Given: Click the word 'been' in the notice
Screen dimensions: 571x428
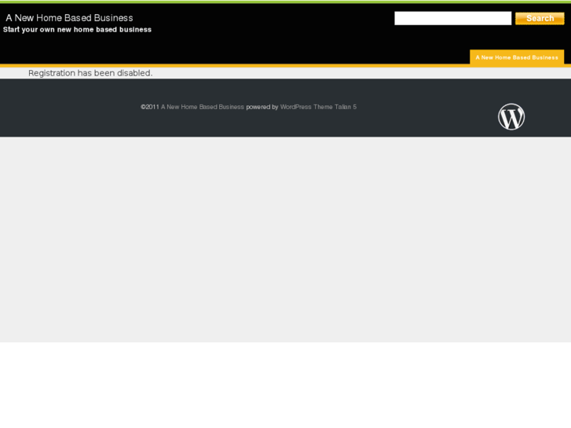Looking at the screenshot, I should (104, 73).
